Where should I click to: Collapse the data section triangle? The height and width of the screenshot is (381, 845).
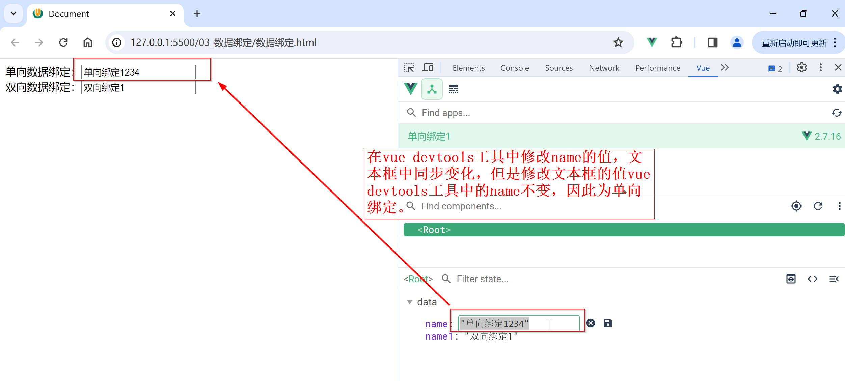coord(410,302)
